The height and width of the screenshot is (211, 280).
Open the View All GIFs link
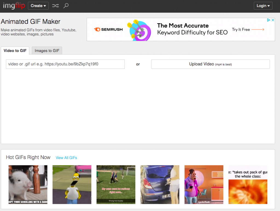[66, 158]
